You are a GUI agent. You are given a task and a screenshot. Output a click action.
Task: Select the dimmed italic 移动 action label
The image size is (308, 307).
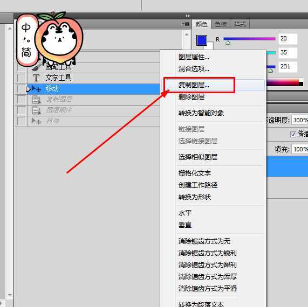(53, 121)
